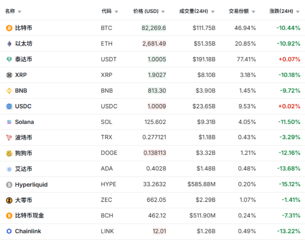Sort by 价格 (USD) column arrow

[x=163, y=12]
